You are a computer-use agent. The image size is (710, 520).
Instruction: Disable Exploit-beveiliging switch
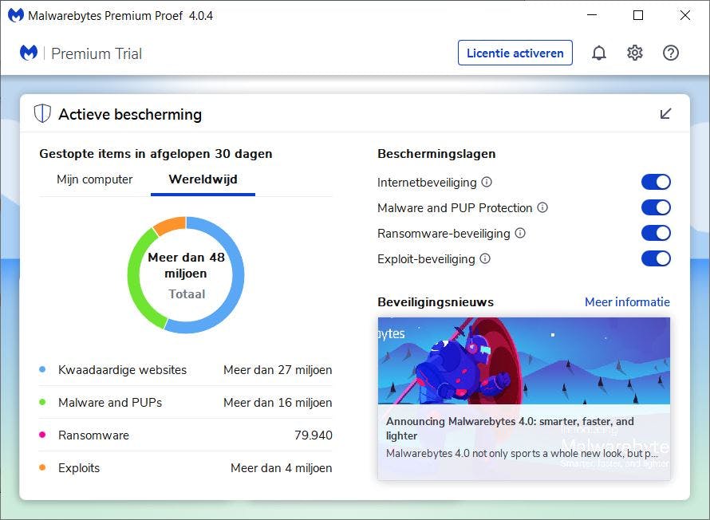(656, 258)
